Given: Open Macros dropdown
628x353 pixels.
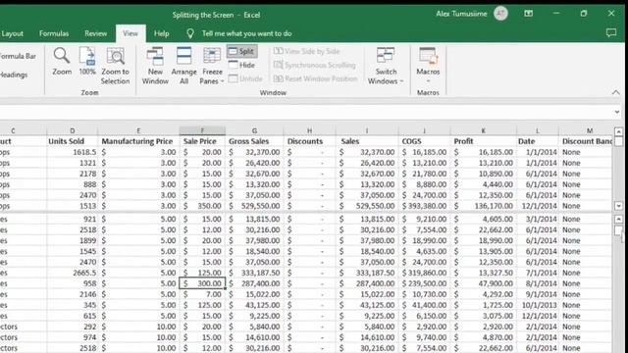Looking at the screenshot, I should click(x=428, y=66).
